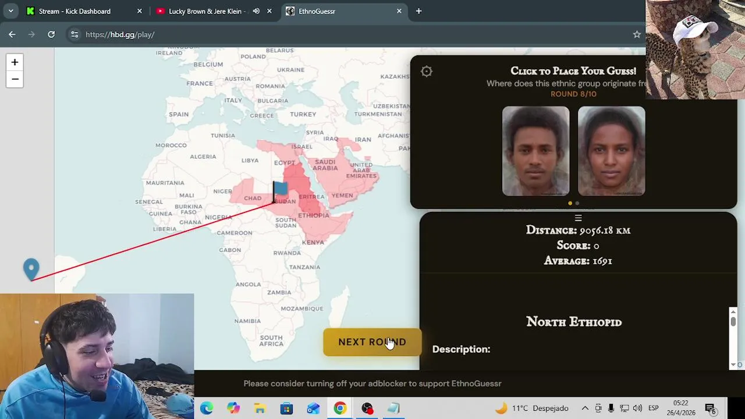Click the blue guess pin marker

(31, 269)
